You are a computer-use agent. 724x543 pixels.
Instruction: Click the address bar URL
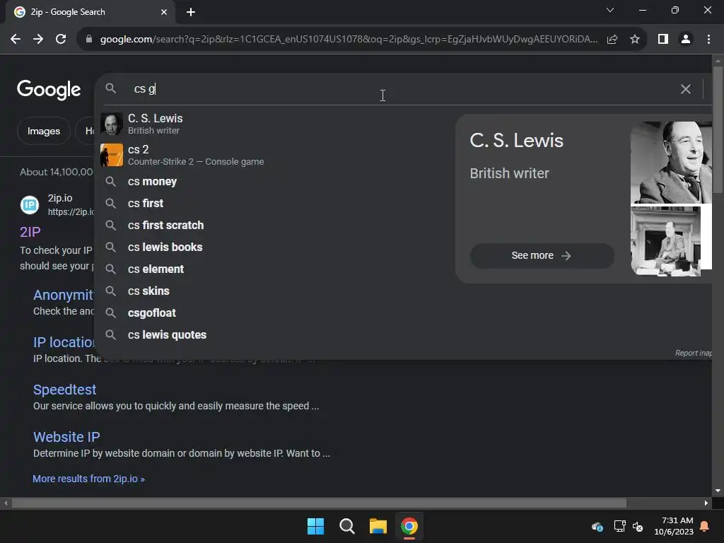(349, 40)
